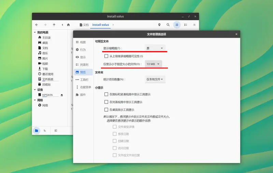Open file search with the magnifier icon
The image size is (273, 173).
168,25
